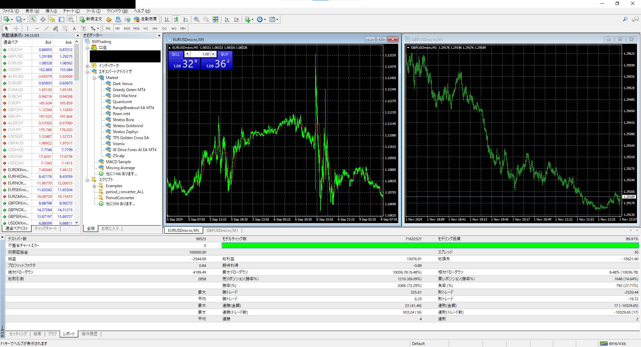This screenshot has width=641, height=347.
Task: Tile chart windows with grid icon
Action: coord(215,19)
